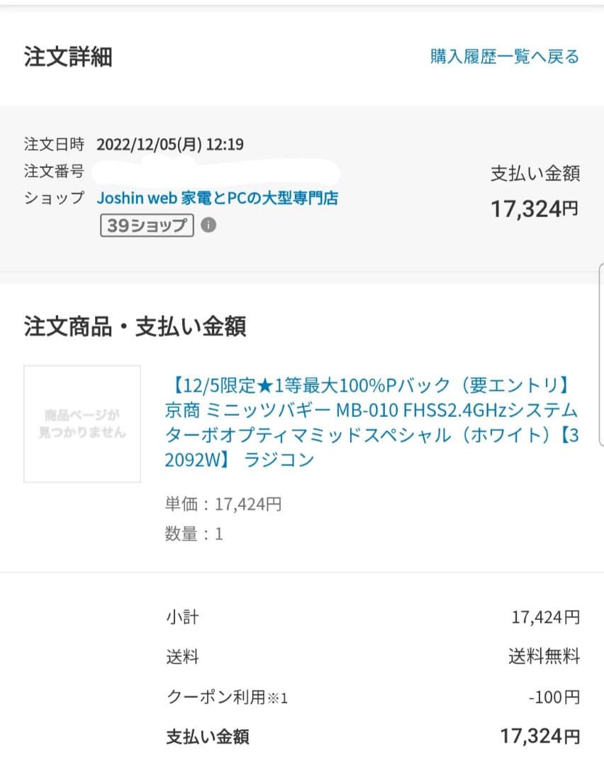Viewport: 604px width, 766px height.
Task: Click the 単価 17,424円 price text
Action: tap(213, 504)
